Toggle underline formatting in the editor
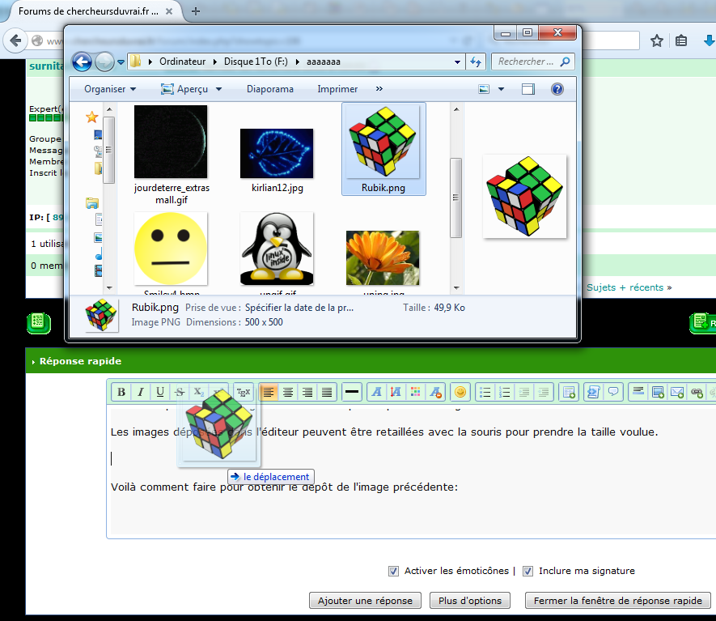The height and width of the screenshot is (621, 716). coord(160,392)
